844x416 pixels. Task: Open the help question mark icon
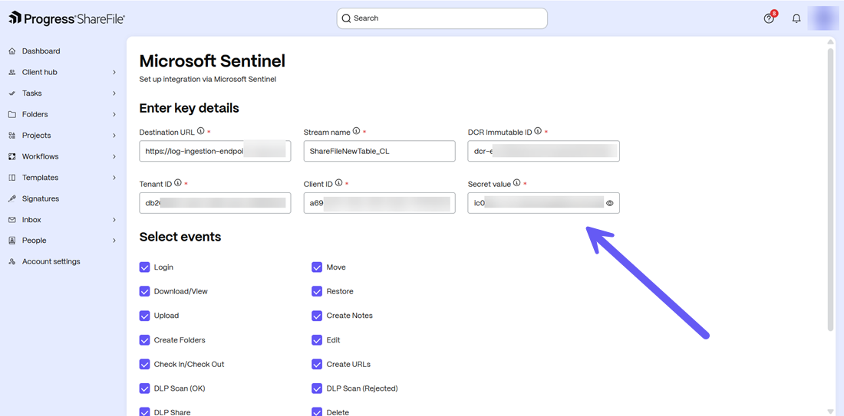pos(769,18)
